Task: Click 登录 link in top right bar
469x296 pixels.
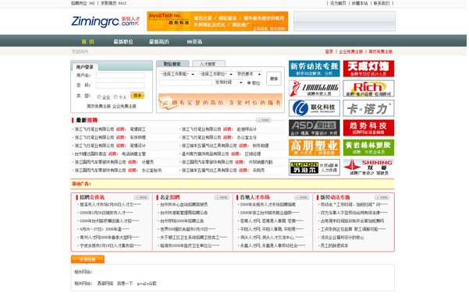Action: tap(329, 51)
